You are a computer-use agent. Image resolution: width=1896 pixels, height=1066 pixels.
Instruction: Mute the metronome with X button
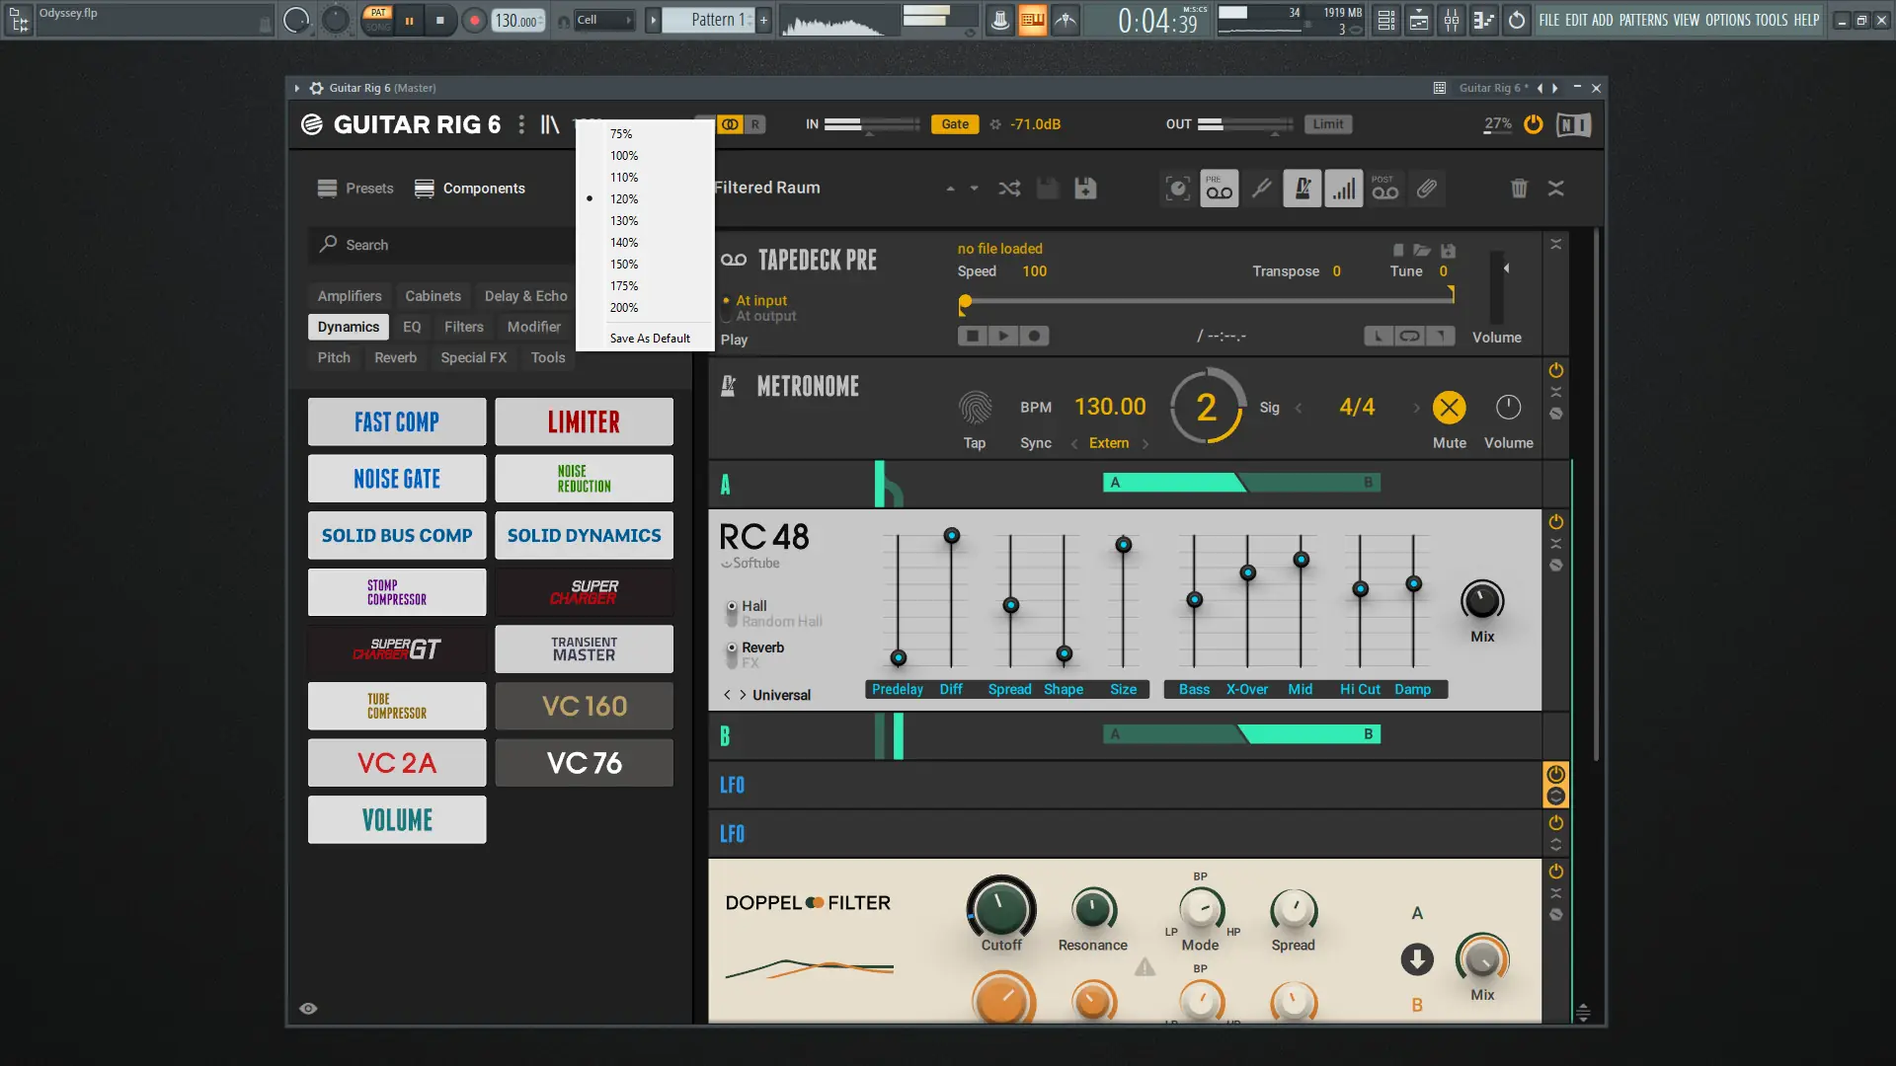click(1449, 408)
